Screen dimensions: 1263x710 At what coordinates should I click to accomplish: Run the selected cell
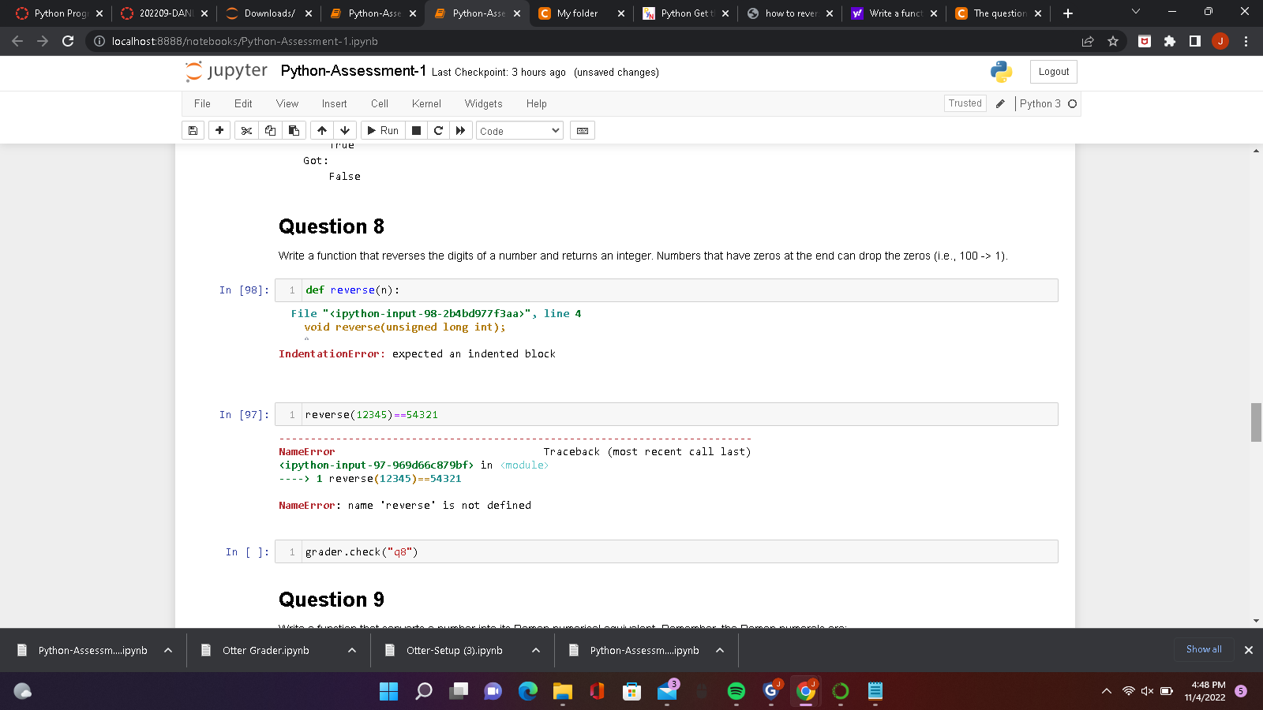point(384,131)
